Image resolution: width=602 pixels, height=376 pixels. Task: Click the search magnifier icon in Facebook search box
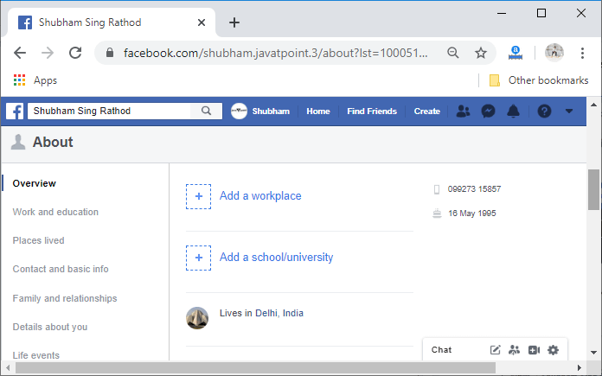(206, 111)
